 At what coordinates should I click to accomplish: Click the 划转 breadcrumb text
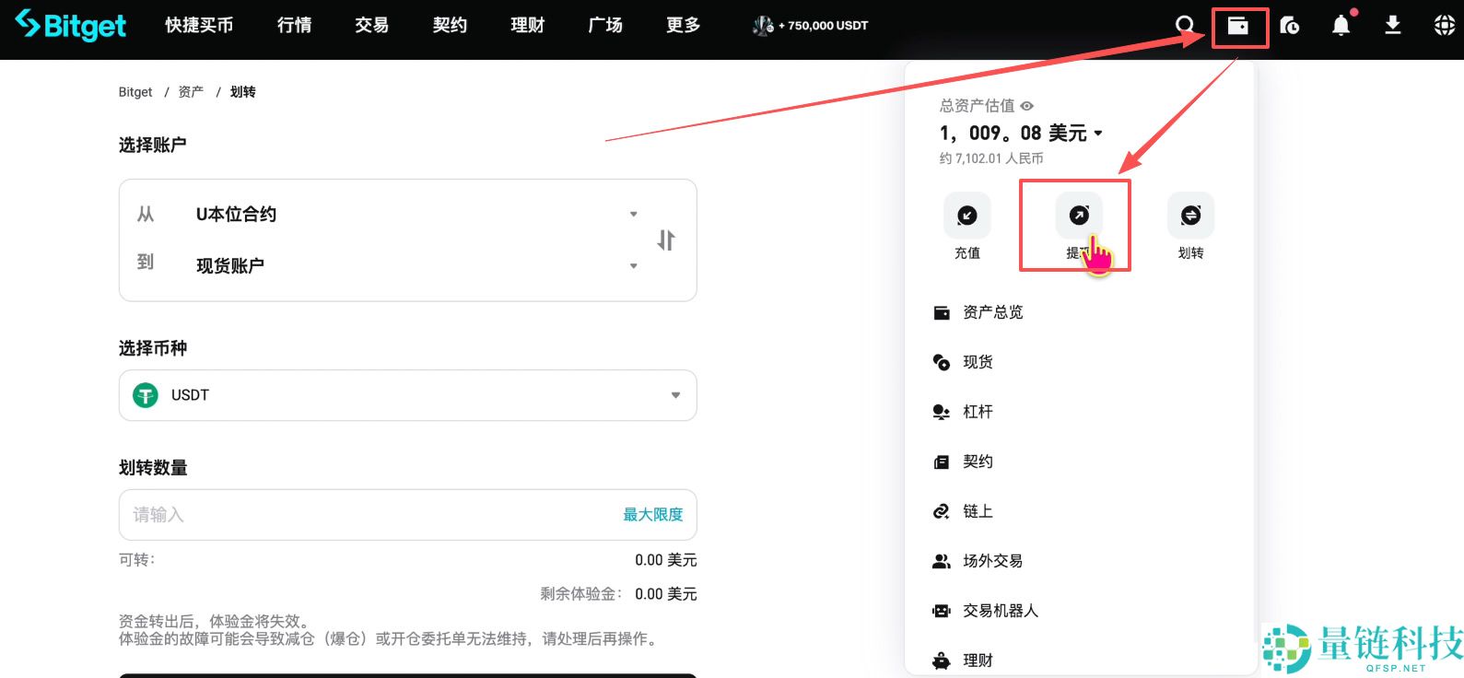243,92
